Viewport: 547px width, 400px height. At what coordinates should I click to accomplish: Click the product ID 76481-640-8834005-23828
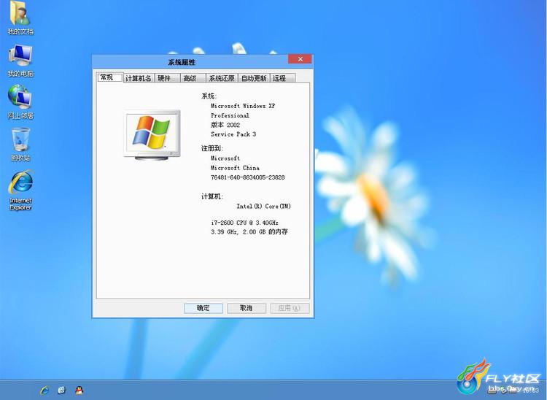point(248,177)
